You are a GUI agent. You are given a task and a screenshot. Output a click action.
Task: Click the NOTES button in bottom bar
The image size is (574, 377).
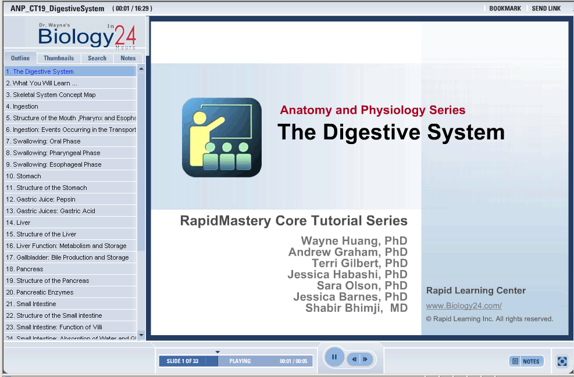526,361
